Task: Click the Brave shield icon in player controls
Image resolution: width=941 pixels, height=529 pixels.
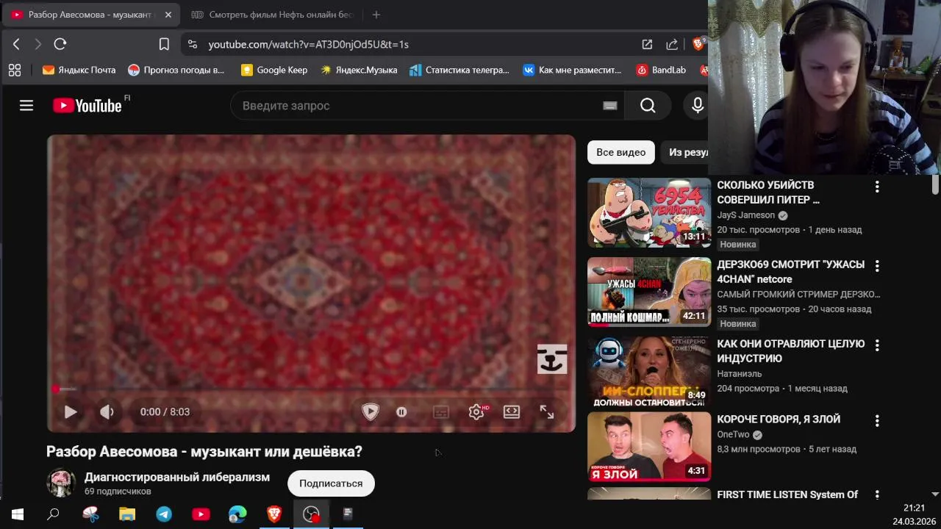Action: tap(371, 412)
